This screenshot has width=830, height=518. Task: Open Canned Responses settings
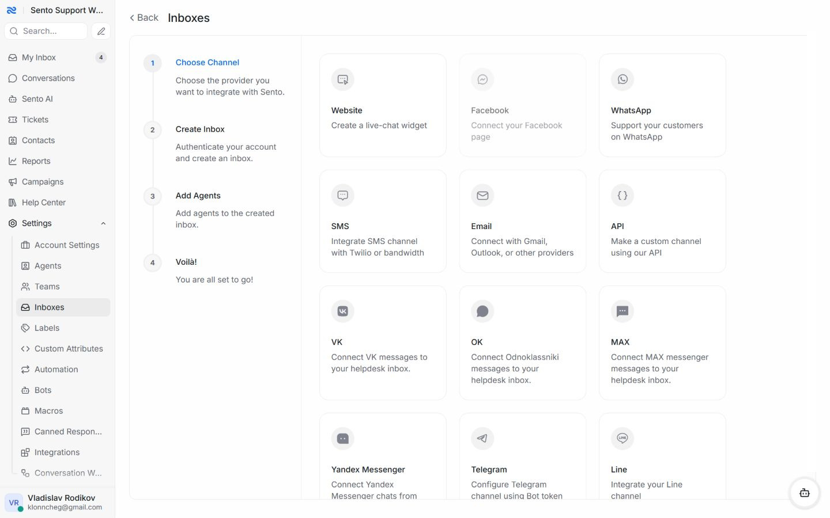[63, 432]
